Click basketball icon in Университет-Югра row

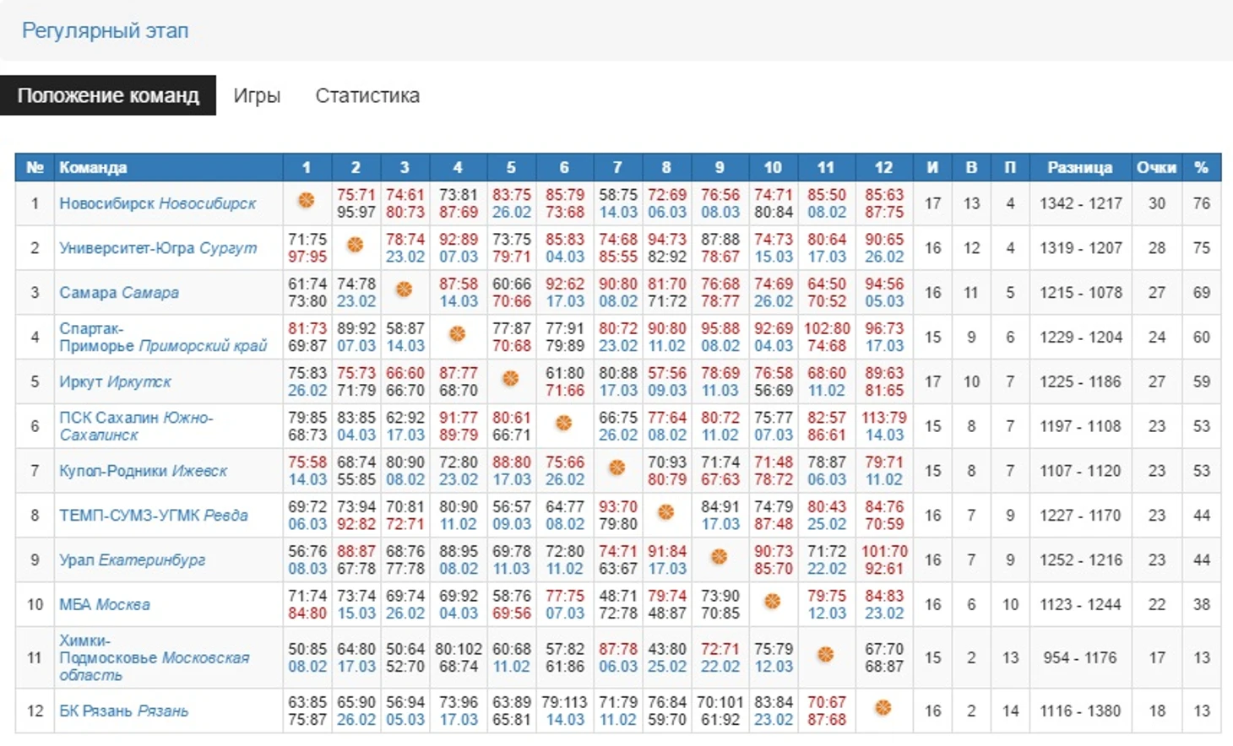[356, 245]
